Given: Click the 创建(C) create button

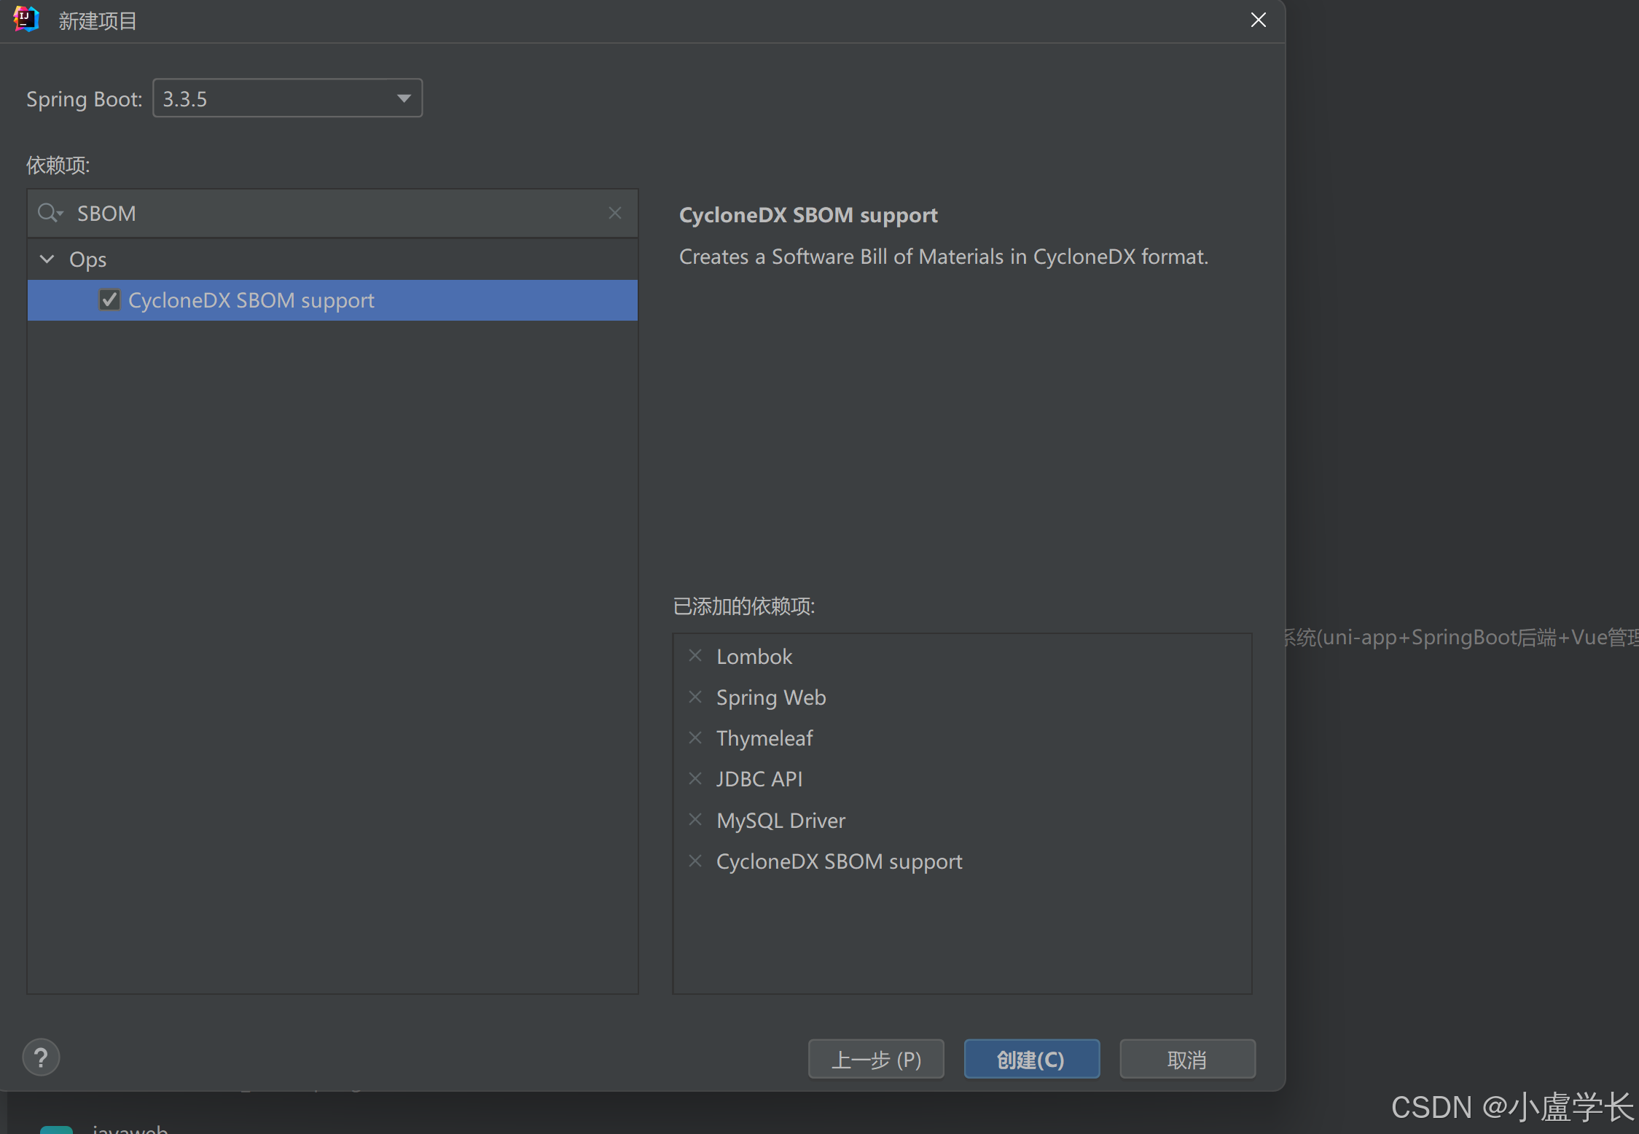Looking at the screenshot, I should pyautogui.click(x=1031, y=1059).
